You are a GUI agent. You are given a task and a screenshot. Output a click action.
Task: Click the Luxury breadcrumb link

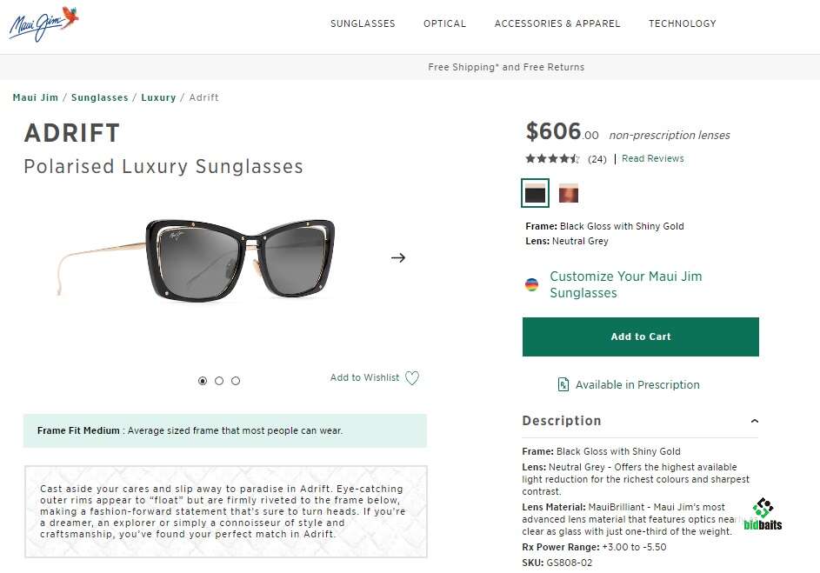(x=158, y=97)
